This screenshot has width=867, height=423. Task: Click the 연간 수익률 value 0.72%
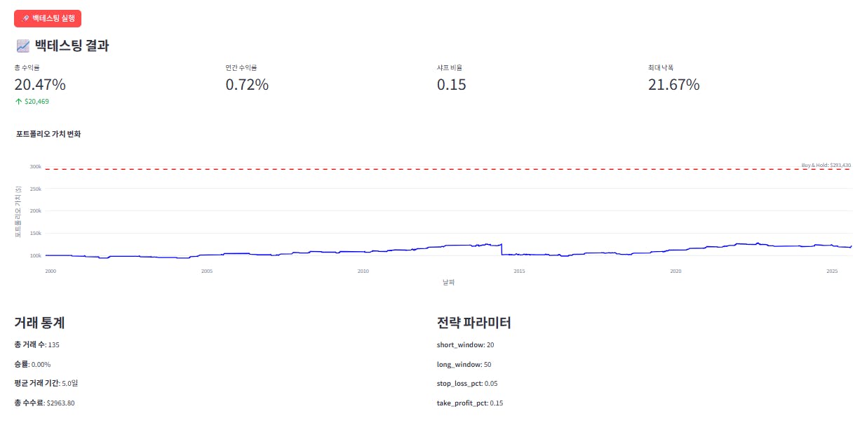click(x=247, y=85)
